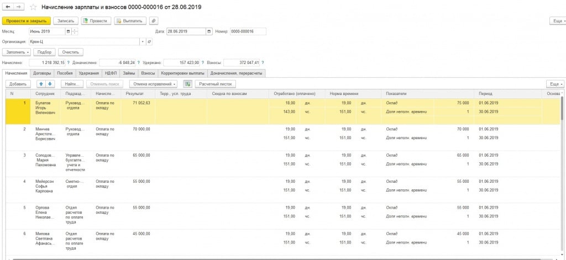Screen dimensions: 566x260
Task: Open the calendar picker for Дата field
Action: [x=209, y=31]
